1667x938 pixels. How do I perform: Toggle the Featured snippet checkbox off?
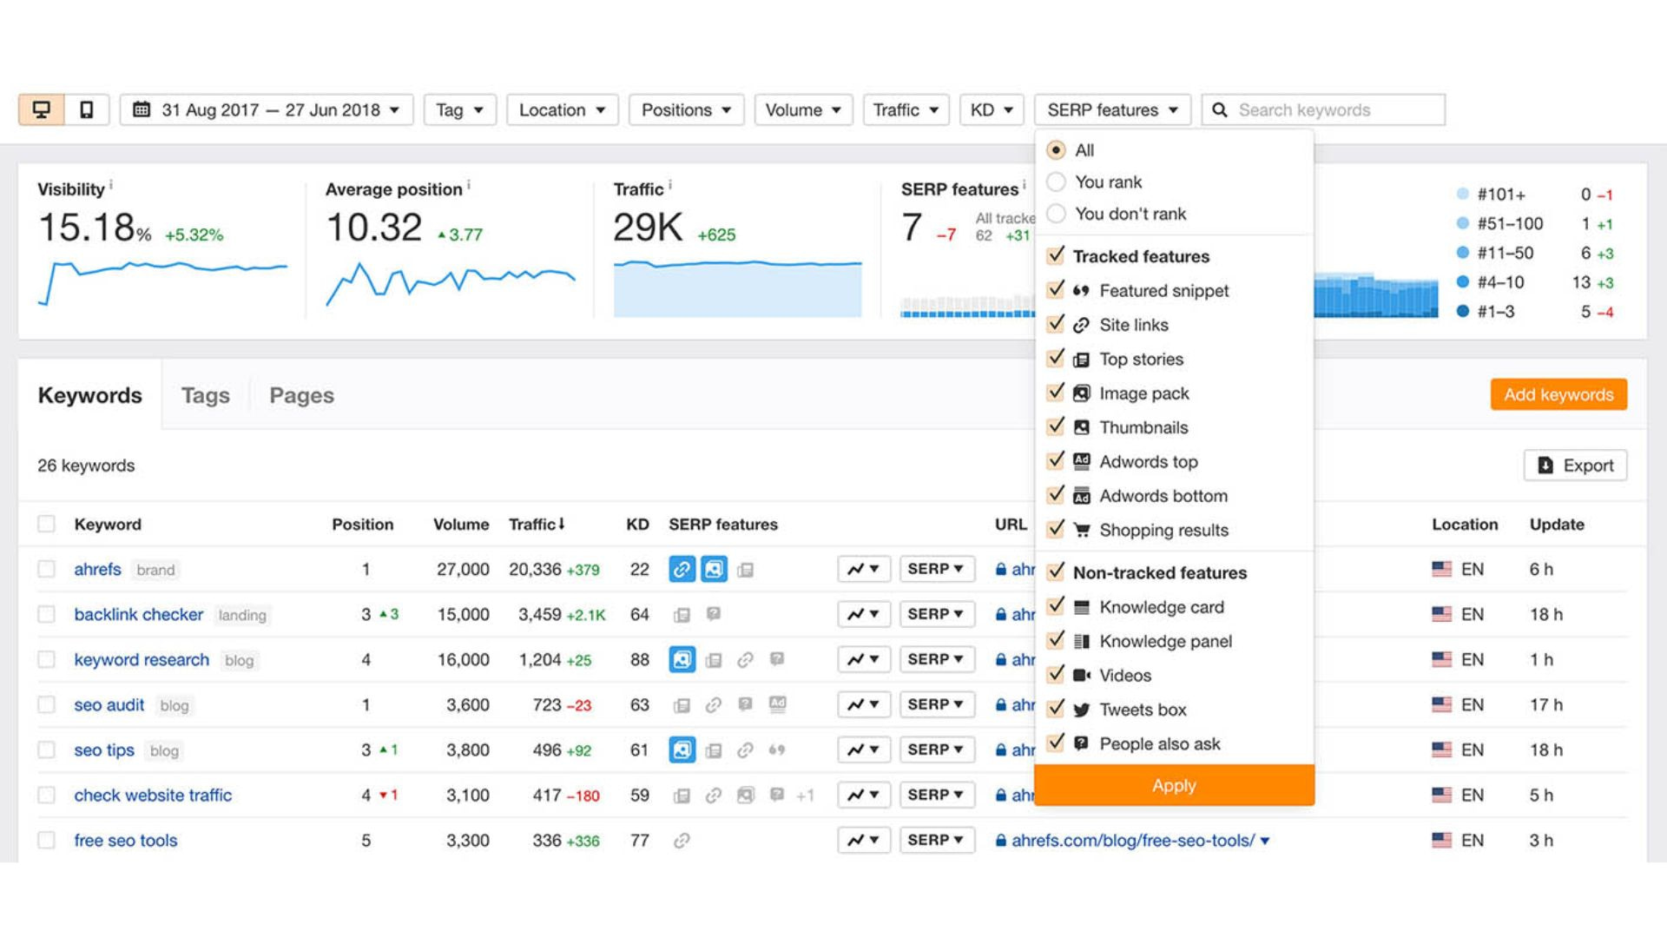(1055, 290)
